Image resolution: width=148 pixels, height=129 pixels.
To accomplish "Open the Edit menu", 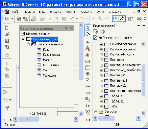I will pos(29,12).
